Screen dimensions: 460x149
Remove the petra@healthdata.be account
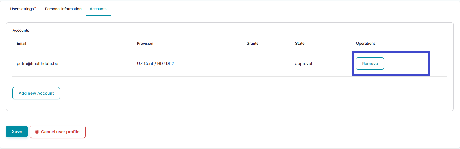pos(370,64)
